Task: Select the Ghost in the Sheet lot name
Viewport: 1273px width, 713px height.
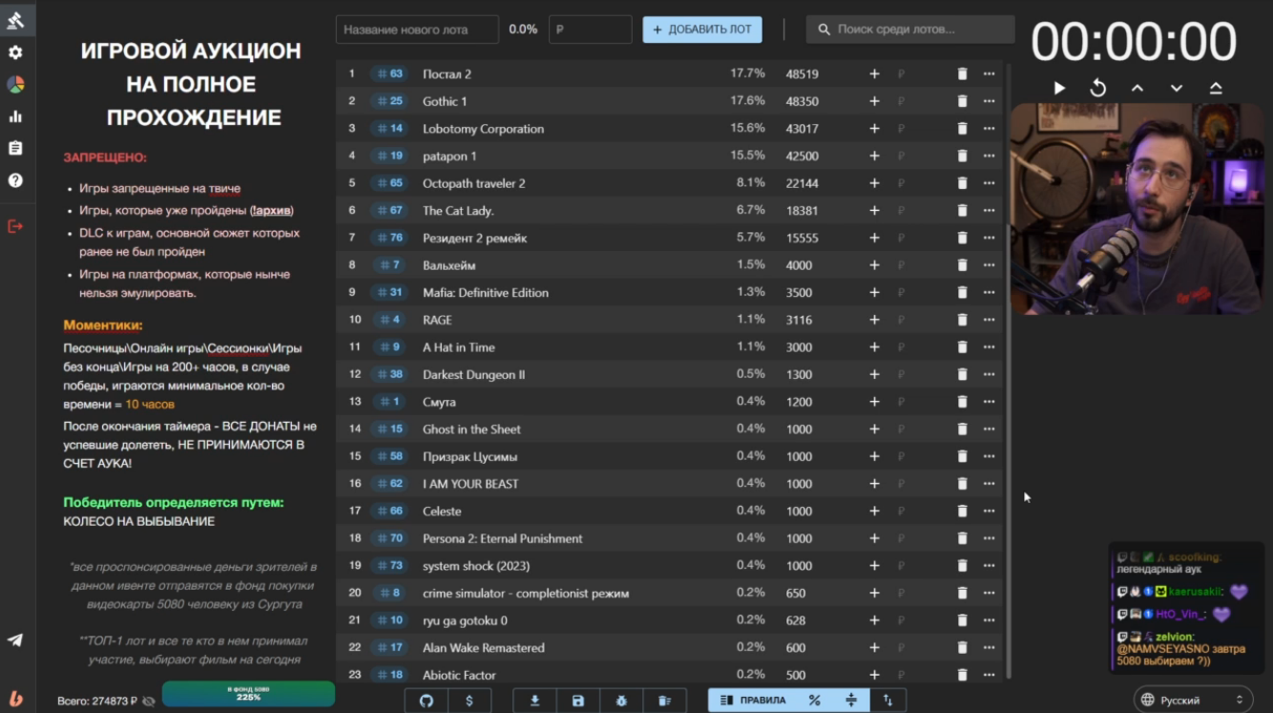Action: 471,430
